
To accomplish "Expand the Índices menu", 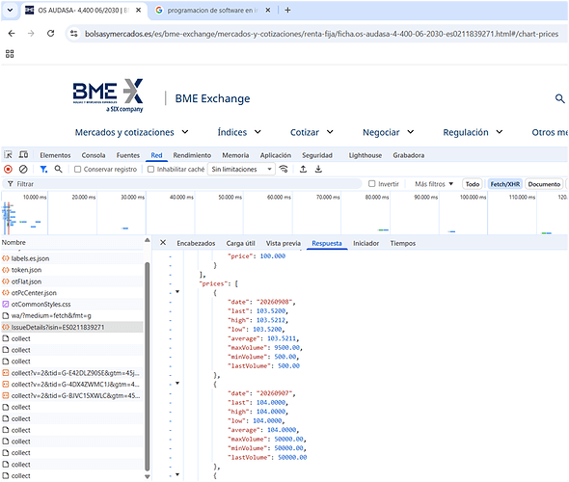I will (x=239, y=132).
